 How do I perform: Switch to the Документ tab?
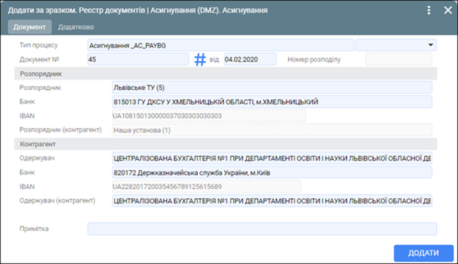tap(30, 27)
